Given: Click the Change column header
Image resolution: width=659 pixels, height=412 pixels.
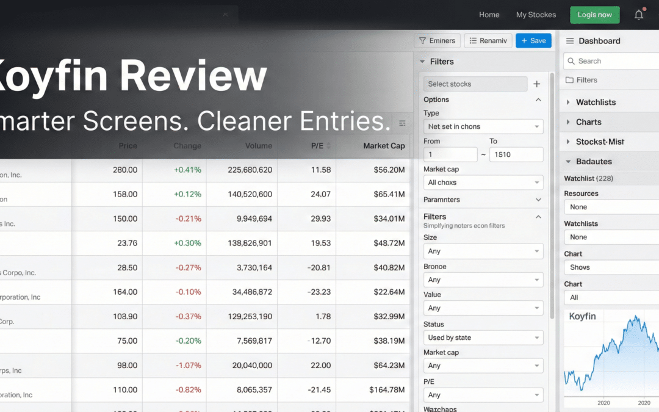Looking at the screenshot, I should [x=187, y=146].
